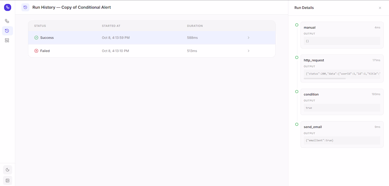Viewport: 389px width, 186px height.
Task: Click the red Failed cross icon
Action: point(36,51)
